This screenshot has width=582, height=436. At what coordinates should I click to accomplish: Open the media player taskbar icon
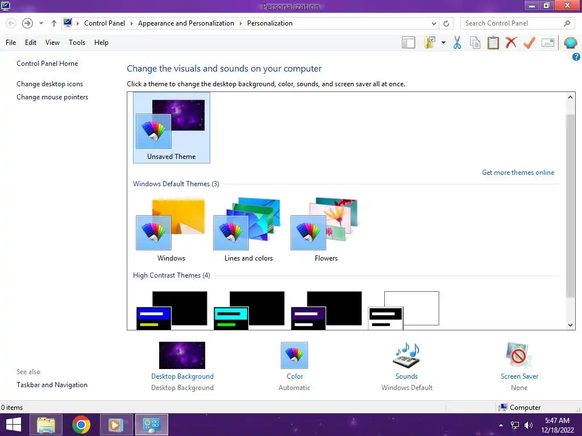coord(116,425)
